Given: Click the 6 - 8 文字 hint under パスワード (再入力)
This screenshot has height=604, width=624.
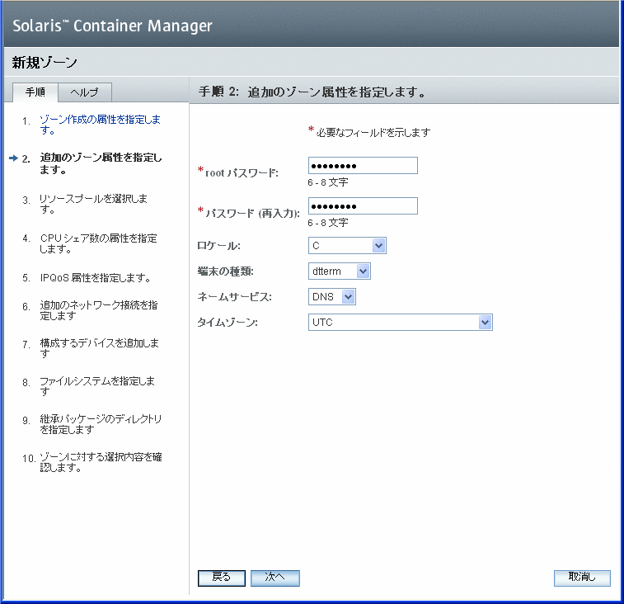Looking at the screenshot, I should point(328,223).
